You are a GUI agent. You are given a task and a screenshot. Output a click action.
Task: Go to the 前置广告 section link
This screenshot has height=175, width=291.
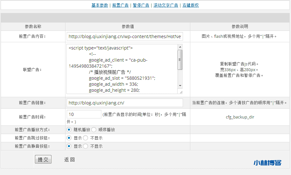(120, 5)
